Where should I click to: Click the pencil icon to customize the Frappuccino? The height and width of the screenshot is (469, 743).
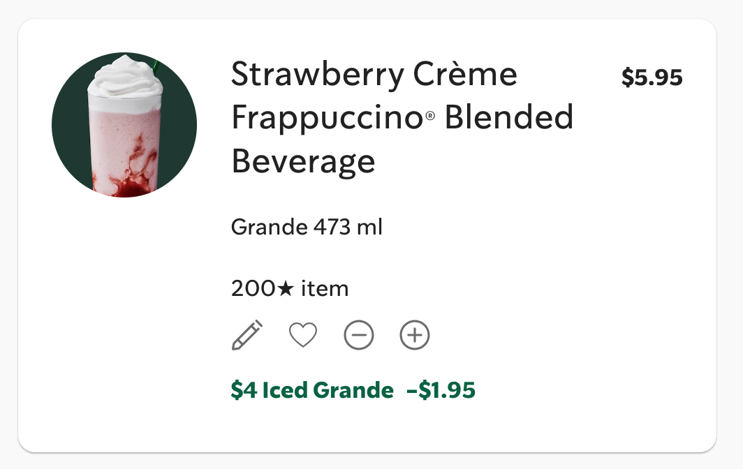tap(247, 335)
